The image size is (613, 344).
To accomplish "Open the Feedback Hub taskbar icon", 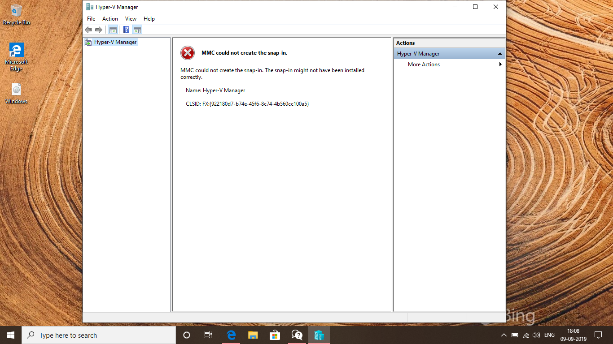I will click(x=297, y=335).
